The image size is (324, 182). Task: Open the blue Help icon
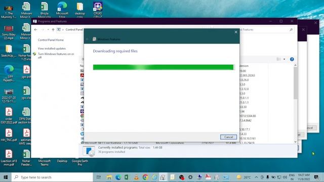pyautogui.click(x=292, y=59)
